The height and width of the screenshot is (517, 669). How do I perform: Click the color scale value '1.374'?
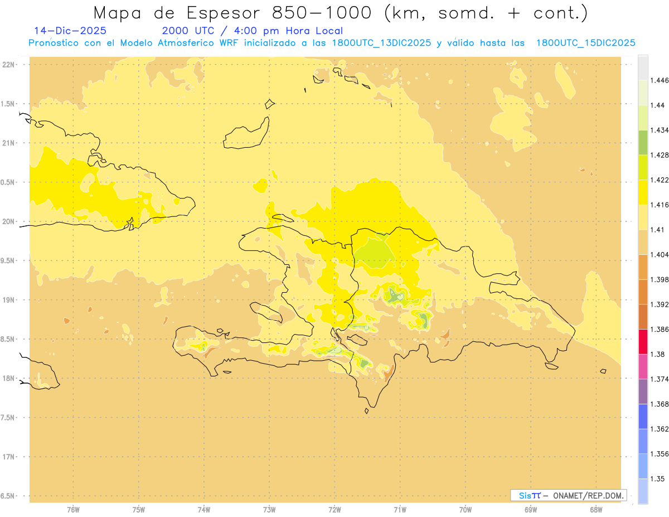[661, 379]
